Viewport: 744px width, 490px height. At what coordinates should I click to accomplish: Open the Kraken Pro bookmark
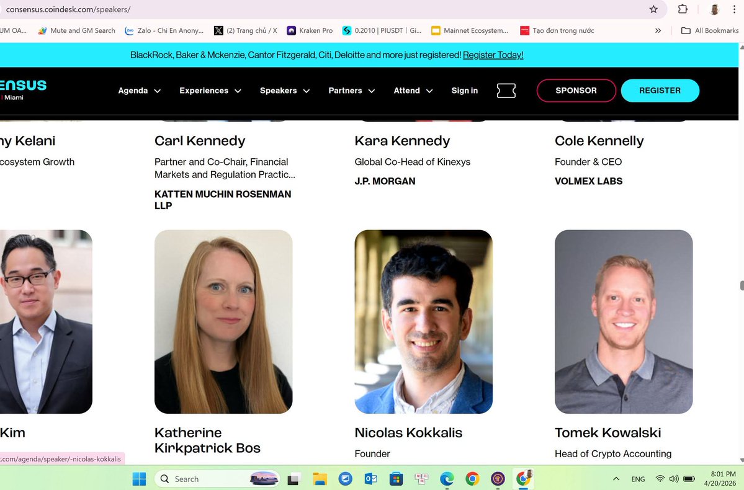[x=310, y=30]
